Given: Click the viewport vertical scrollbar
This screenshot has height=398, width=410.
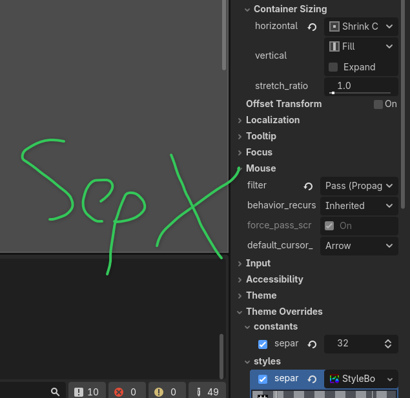Looking at the screenshot, I should click(224, 35).
